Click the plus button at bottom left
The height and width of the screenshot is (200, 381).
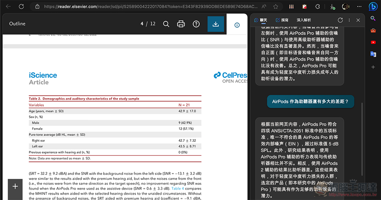pyautogui.click(x=15, y=186)
